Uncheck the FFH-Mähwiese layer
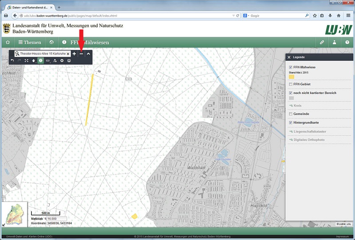This screenshot has width=355, height=240. click(291, 67)
